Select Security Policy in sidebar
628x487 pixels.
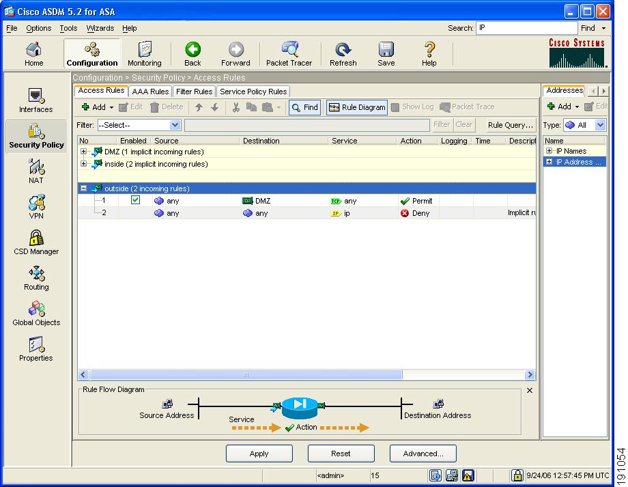pyautogui.click(x=36, y=137)
